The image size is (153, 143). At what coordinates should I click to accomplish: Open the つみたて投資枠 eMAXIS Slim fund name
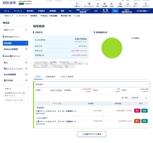click(x=56, y=123)
